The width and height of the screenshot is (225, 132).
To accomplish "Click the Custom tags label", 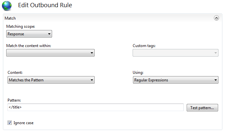I will click(144, 46).
